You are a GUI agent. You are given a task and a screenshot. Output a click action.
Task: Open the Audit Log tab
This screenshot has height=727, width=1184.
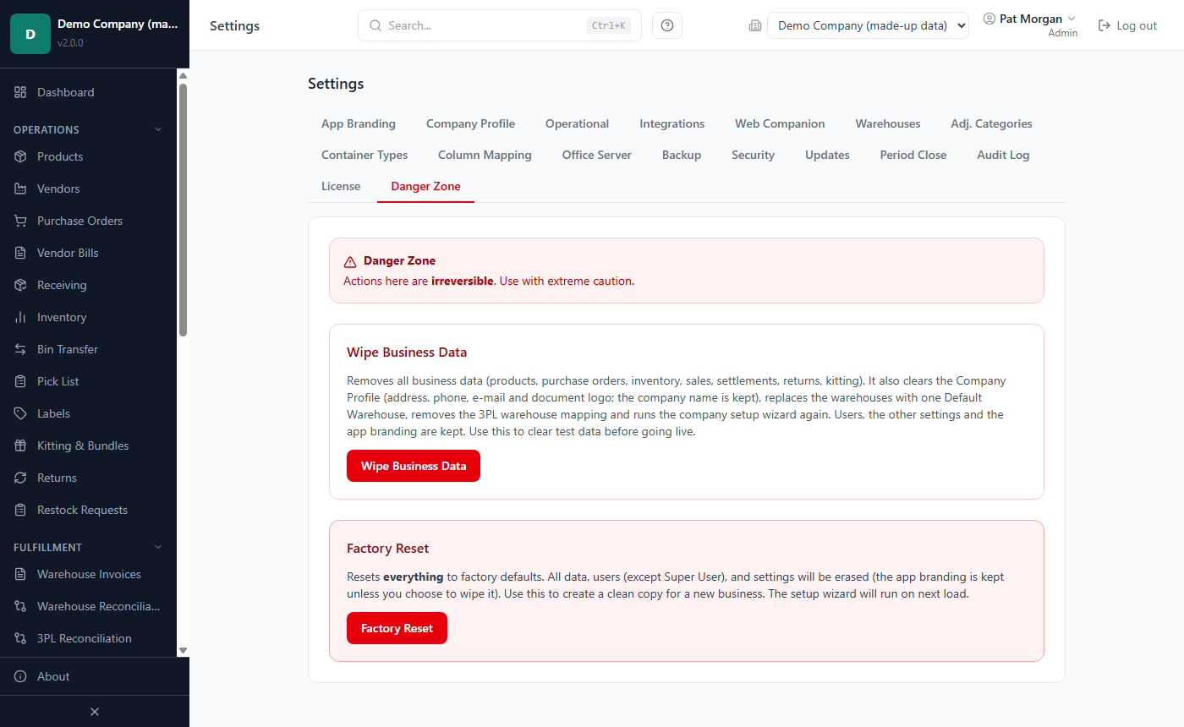click(1003, 155)
